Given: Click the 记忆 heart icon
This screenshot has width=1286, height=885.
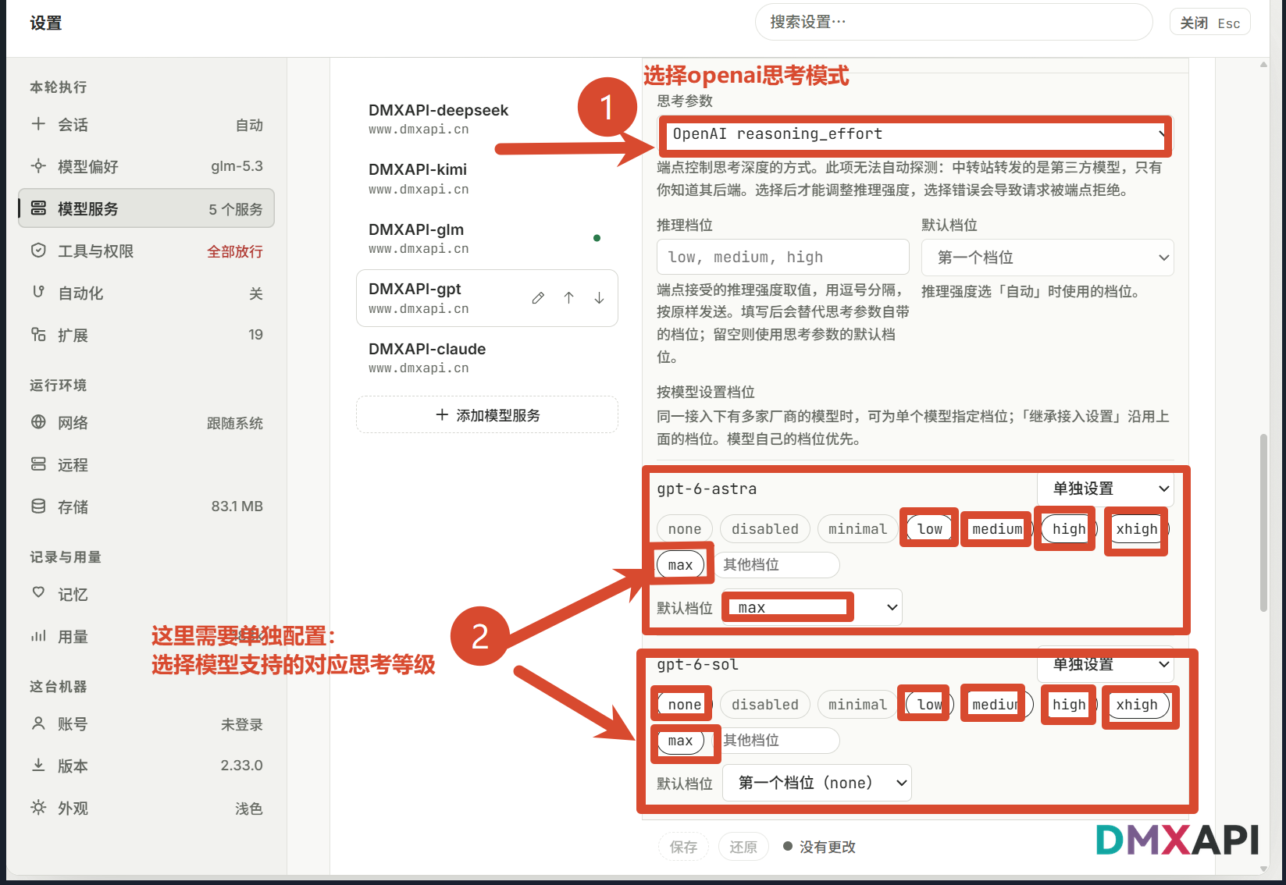Looking at the screenshot, I should pos(38,592).
